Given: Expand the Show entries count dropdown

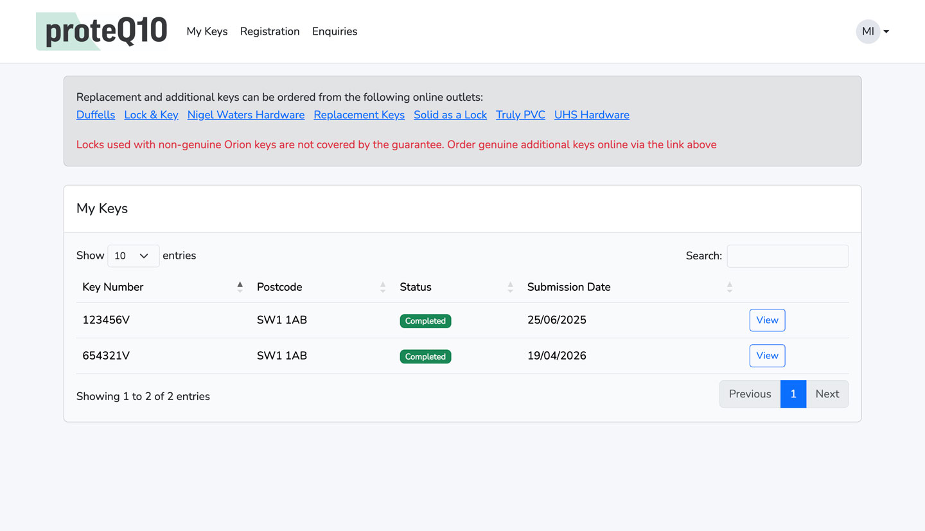Looking at the screenshot, I should click(134, 256).
